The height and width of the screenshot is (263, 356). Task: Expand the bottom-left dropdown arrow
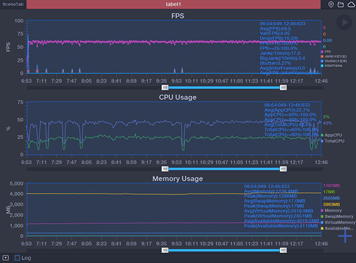5,258
